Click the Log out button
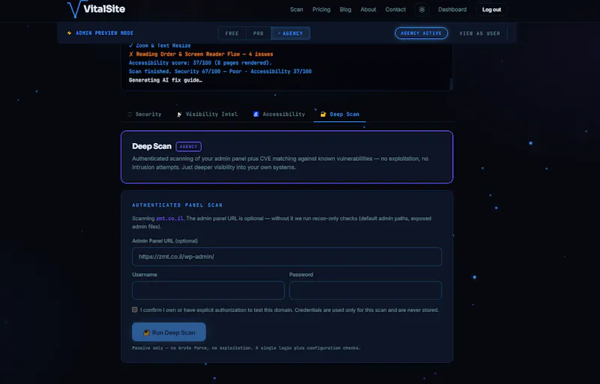This screenshot has height=384, width=600. (x=491, y=10)
